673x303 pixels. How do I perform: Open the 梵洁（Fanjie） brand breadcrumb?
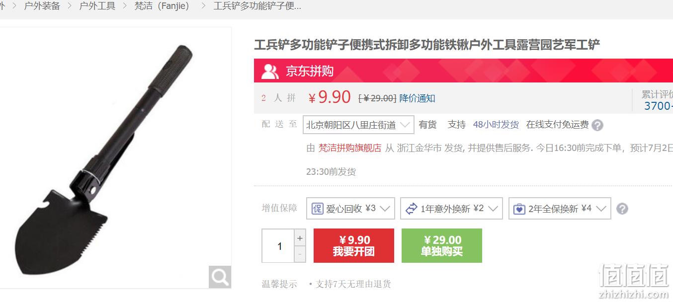(x=162, y=6)
